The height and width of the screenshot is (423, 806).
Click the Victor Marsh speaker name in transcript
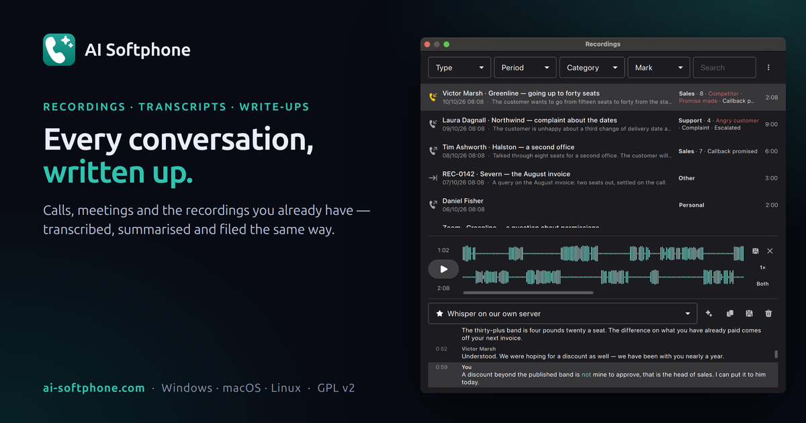(479, 349)
